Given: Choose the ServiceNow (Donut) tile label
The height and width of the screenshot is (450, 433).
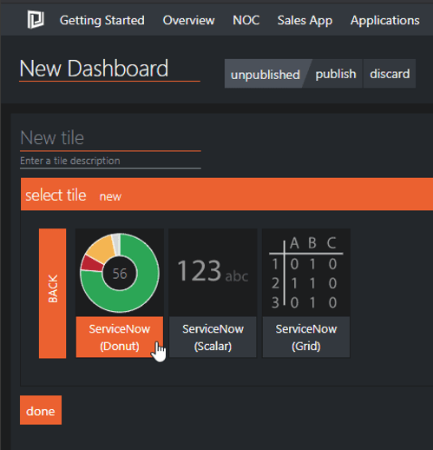Looking at the screenshot, I should click(x=120, y=337).
